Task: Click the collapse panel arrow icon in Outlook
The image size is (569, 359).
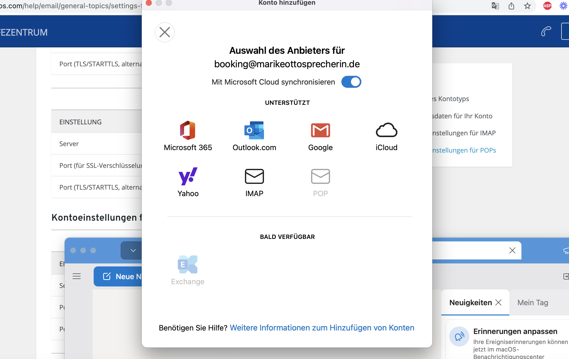Action: pos(566,276)
